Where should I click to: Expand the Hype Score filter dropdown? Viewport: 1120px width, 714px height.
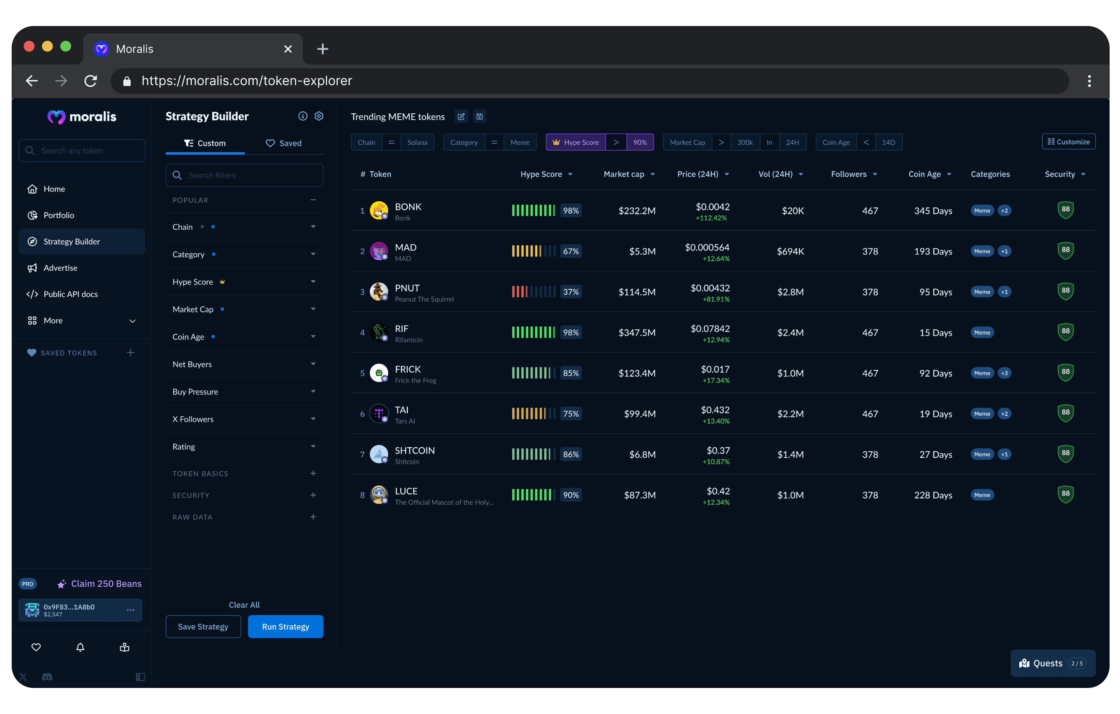[313, 282]
